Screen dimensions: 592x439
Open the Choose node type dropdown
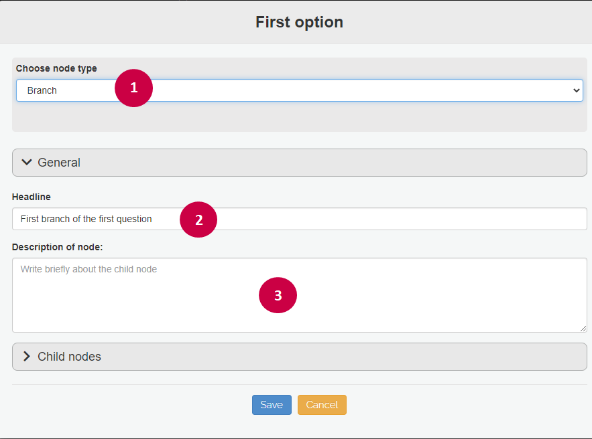(300, 90)
